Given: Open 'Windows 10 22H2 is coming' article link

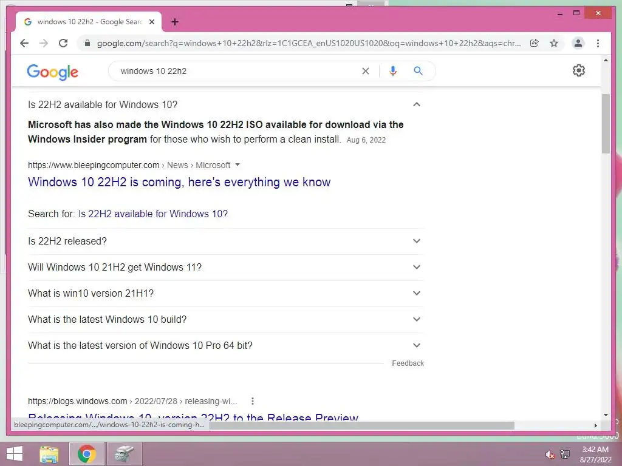Looking at the screenshot, I should (179, 182).
